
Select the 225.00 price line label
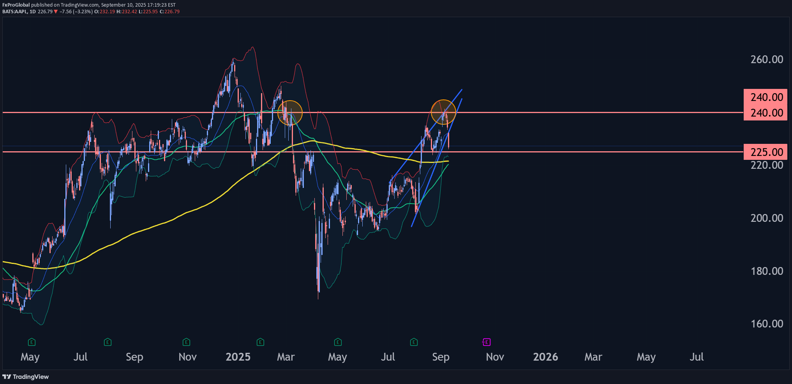tap(766, 152)
